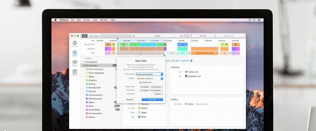Open the Window menu
Viewport: 316px width, 131px height.
click(x=104, y=20)
